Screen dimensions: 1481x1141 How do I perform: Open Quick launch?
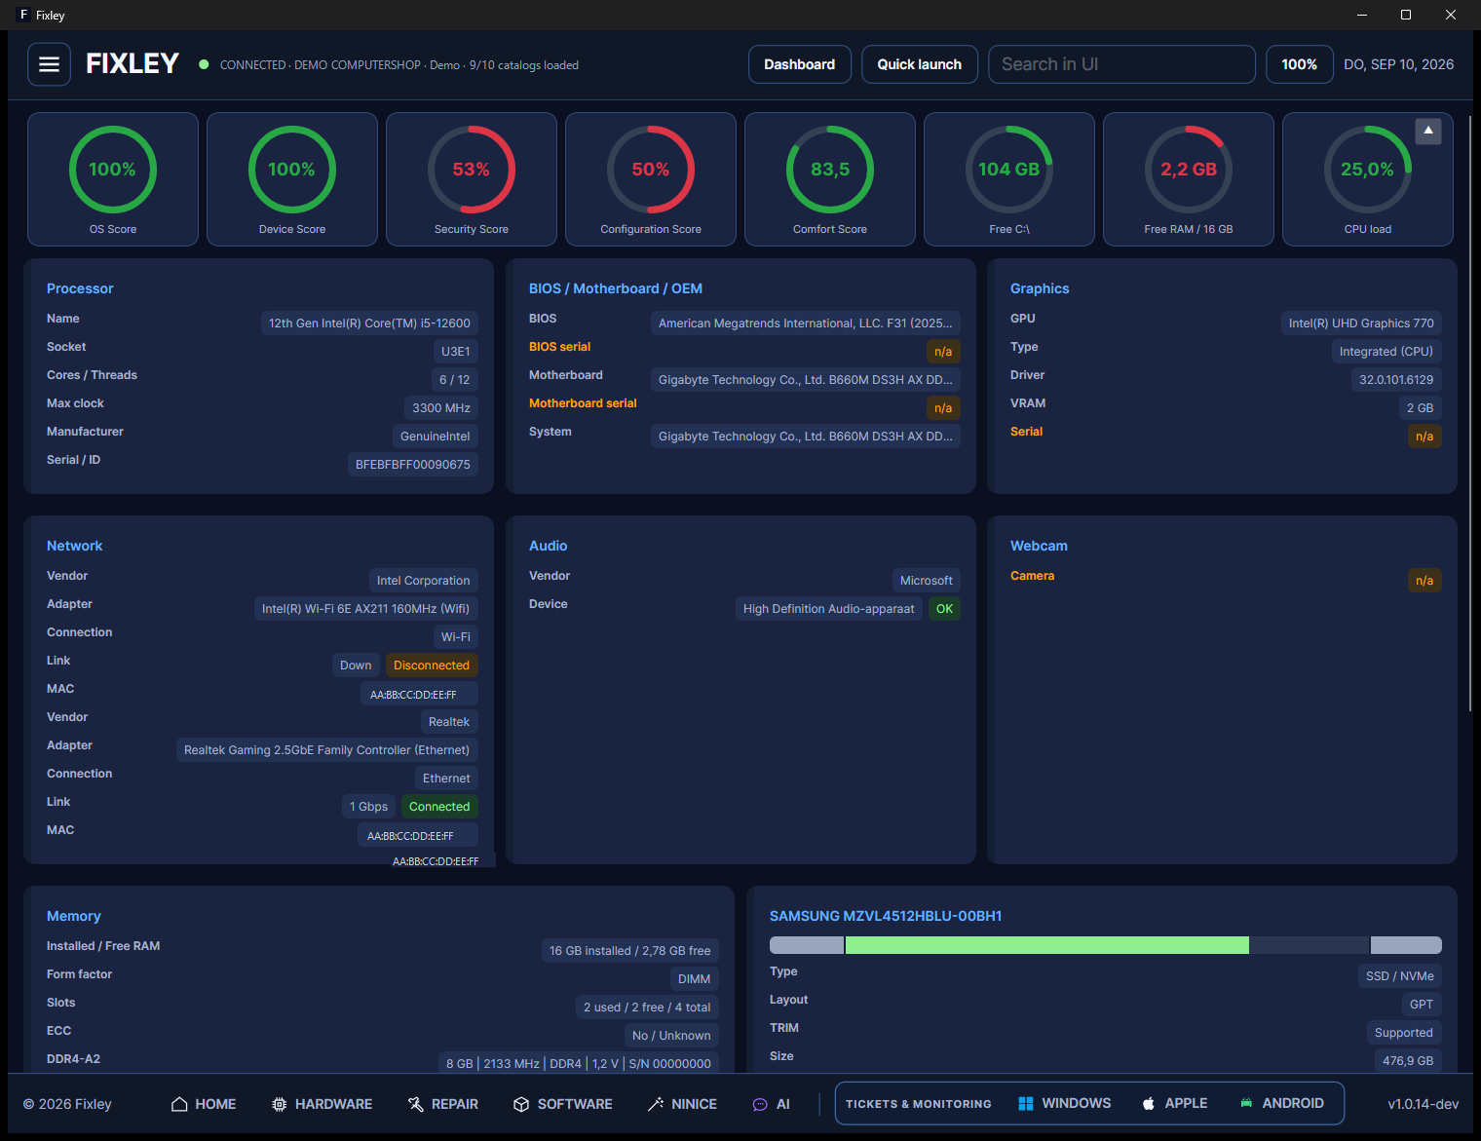coord(919,64)
